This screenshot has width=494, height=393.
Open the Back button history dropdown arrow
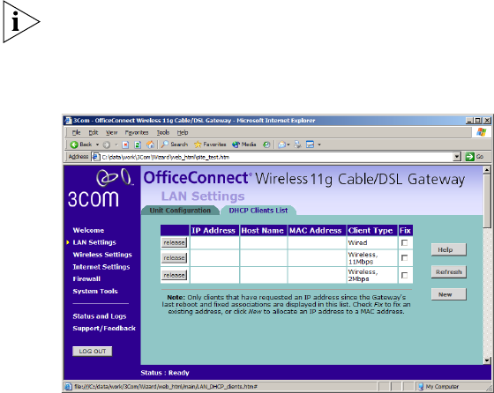[x=97, y=145]
